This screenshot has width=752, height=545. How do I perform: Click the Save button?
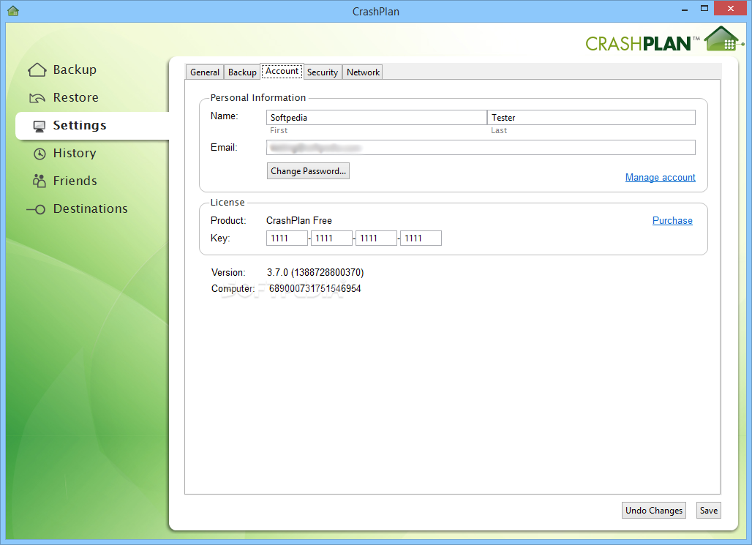pos(708,511)
